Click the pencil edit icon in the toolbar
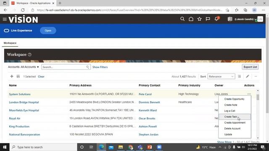 click(x=248, y=76)
